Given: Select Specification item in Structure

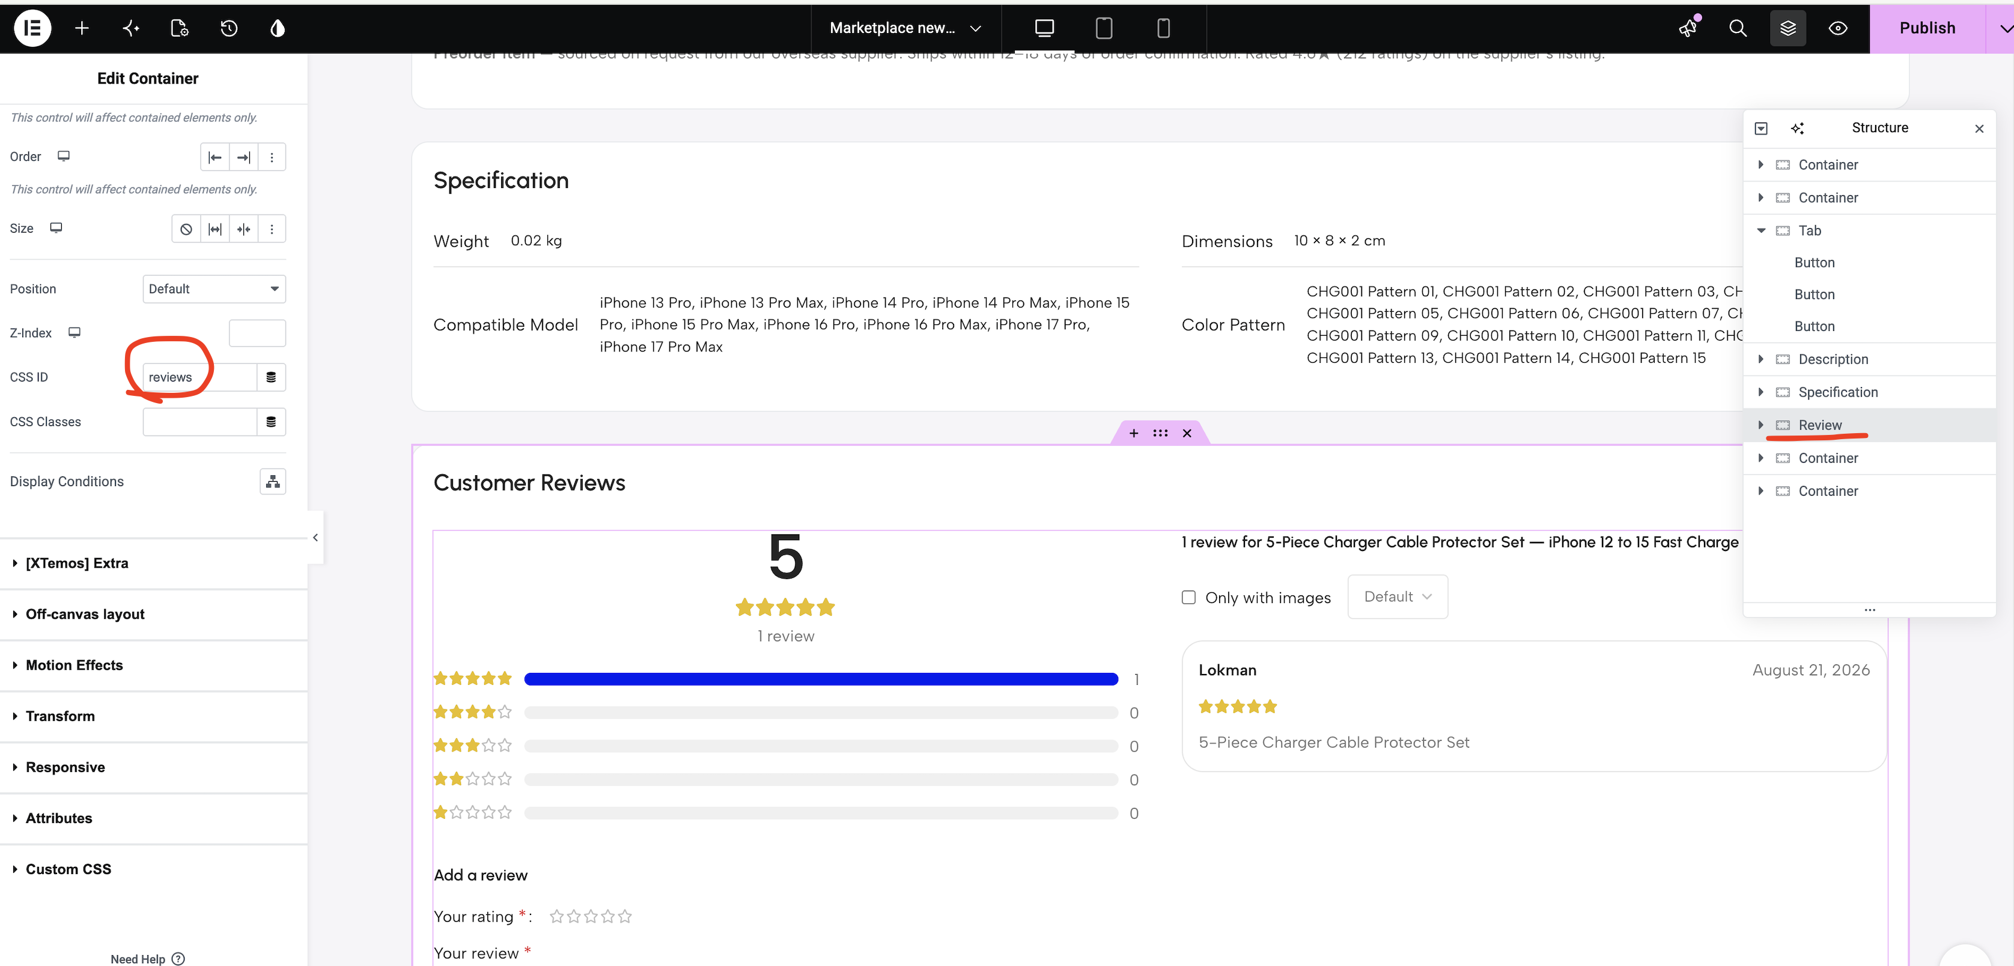Looking at the screenshot, I should [1869, 392].
